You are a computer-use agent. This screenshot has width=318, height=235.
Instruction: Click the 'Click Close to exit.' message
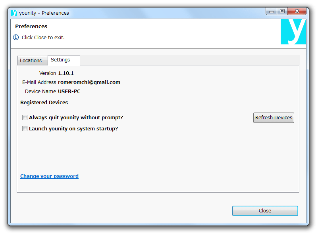coord(43,37)
